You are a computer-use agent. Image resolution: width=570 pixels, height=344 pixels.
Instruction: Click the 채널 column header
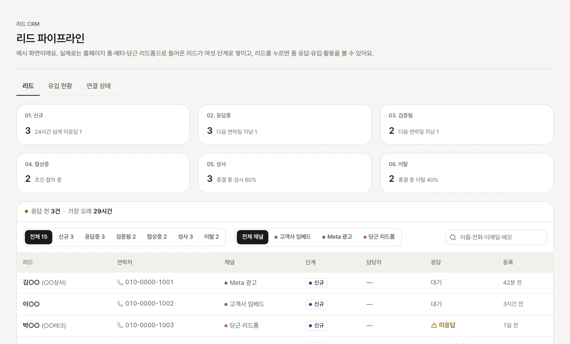(229, 262)
